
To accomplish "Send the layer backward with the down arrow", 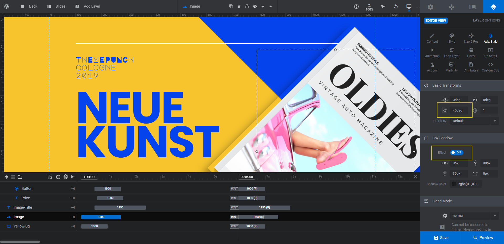I will (x=262, y=7).
